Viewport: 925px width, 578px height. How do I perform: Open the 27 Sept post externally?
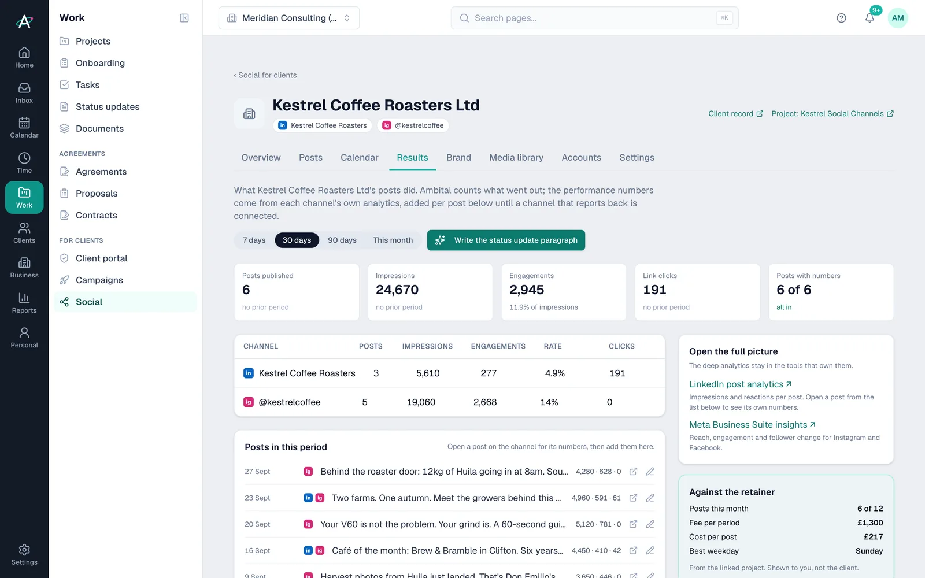(634, 472)
